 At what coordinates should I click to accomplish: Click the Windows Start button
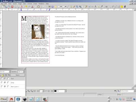4,99
